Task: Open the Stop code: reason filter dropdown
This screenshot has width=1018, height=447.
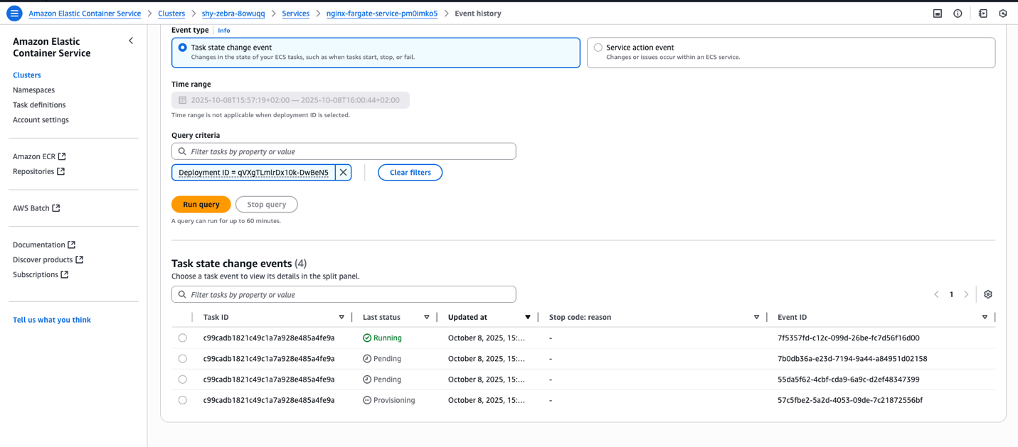Action: [x=755, y=316]
